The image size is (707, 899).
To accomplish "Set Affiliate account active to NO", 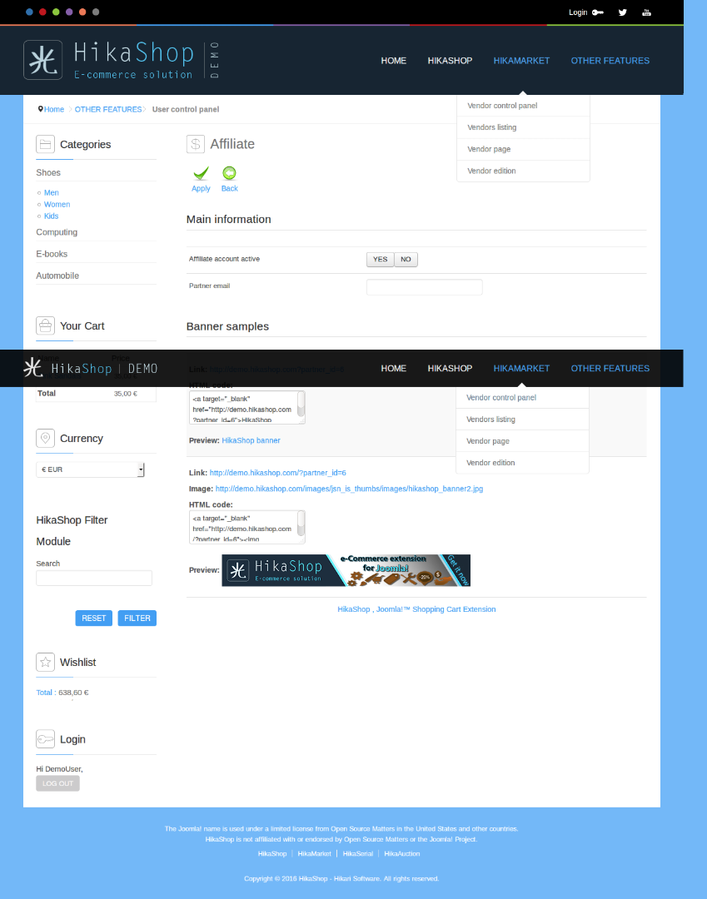I will click(x=406, y=259).
